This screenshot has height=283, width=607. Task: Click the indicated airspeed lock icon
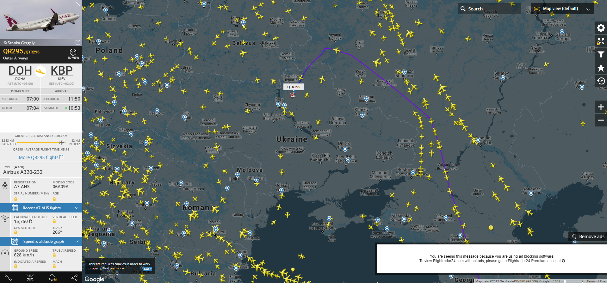click(15, 266)
